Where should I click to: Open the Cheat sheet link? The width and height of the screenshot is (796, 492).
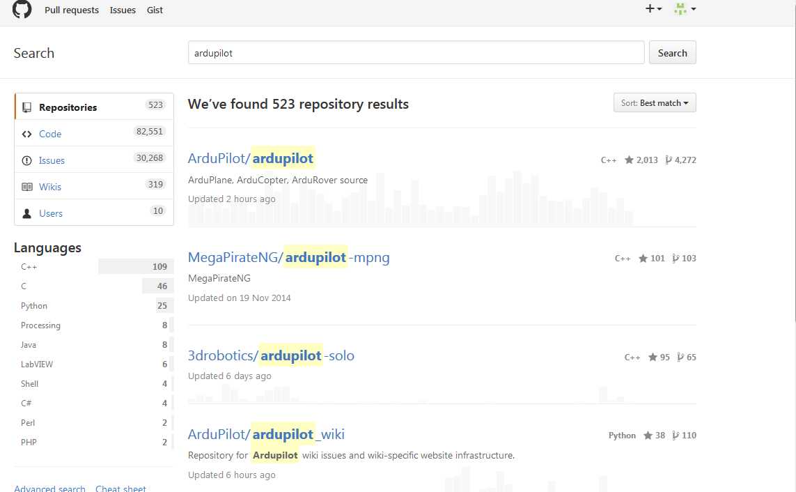click(120, 488)
